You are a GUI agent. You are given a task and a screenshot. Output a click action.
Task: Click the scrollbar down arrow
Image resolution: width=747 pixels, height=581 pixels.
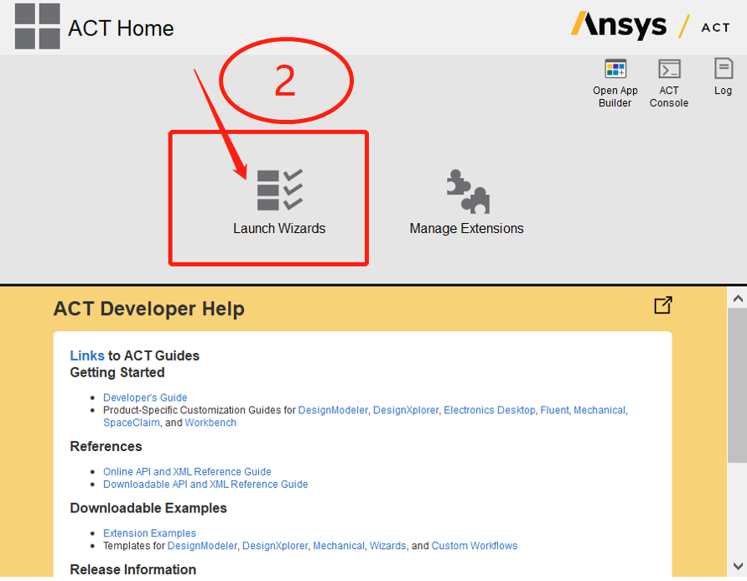click(x=738, y=566)
